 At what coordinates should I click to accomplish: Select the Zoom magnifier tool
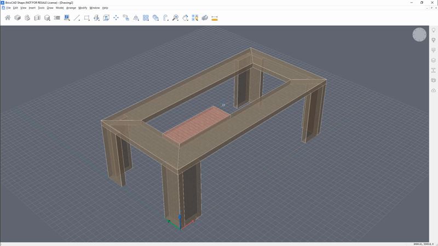(x=175, y=18)
